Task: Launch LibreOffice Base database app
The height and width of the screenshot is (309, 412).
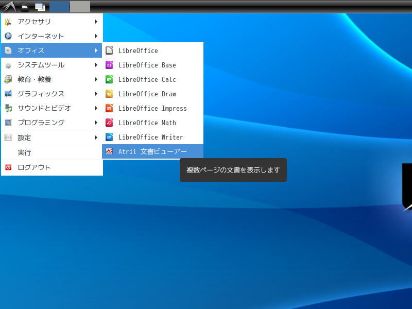Action: (147, 65)
